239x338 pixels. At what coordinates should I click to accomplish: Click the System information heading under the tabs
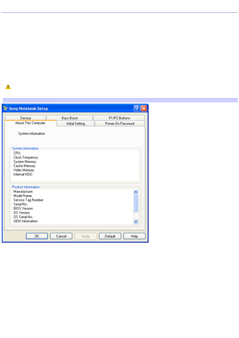[x=32, y=133]
